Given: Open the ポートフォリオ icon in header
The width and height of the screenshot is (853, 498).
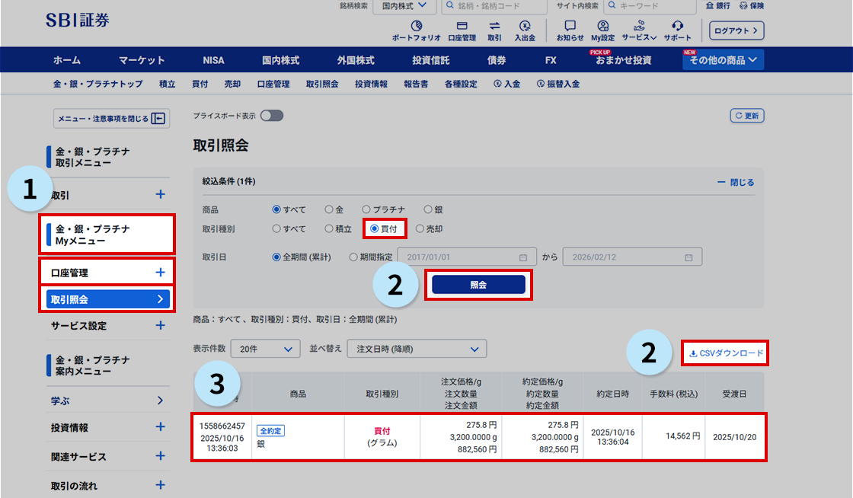Looking at the screenshot, I should coord(416,27).
